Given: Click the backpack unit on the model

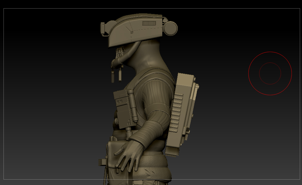Looking at the screenshot, I should (x=182, y=115).
